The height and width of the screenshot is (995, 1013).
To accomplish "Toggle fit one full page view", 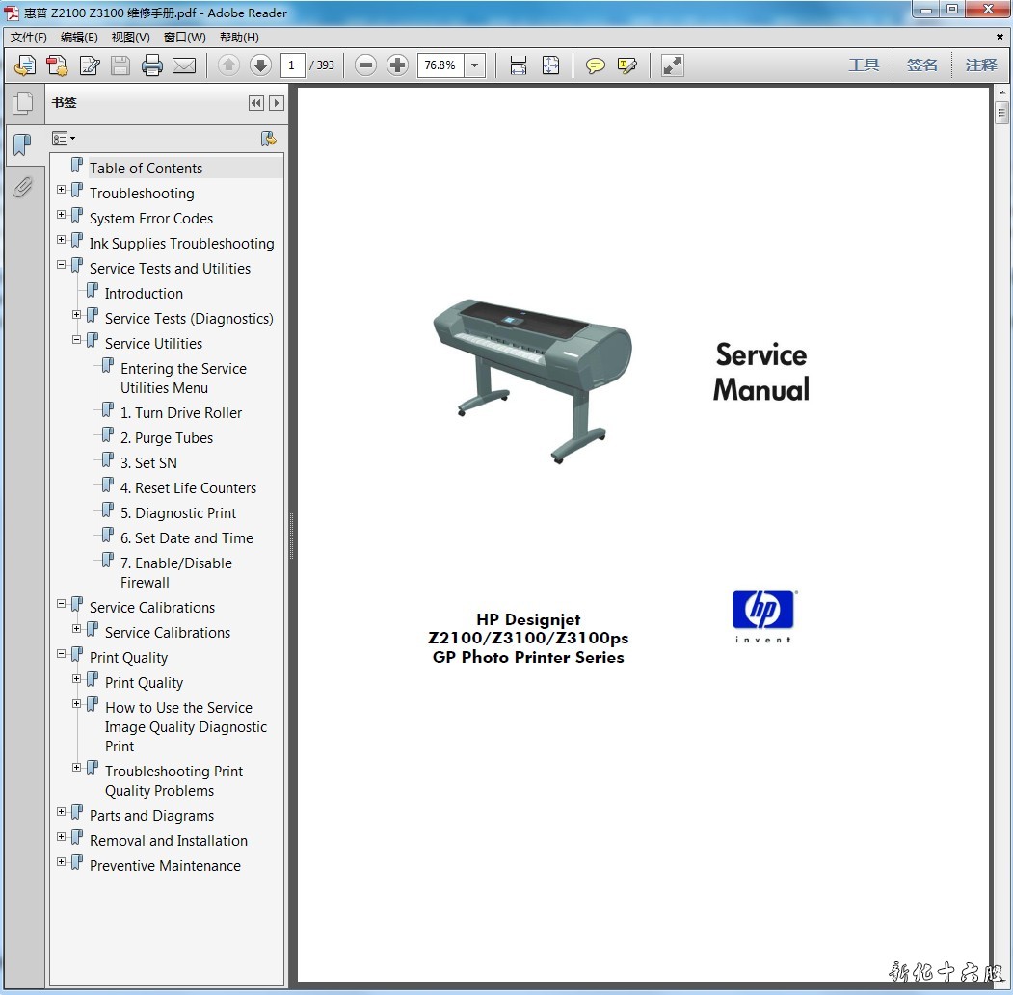I will tap(550, 65).
